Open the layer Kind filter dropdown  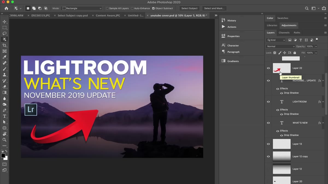point(276,40)
